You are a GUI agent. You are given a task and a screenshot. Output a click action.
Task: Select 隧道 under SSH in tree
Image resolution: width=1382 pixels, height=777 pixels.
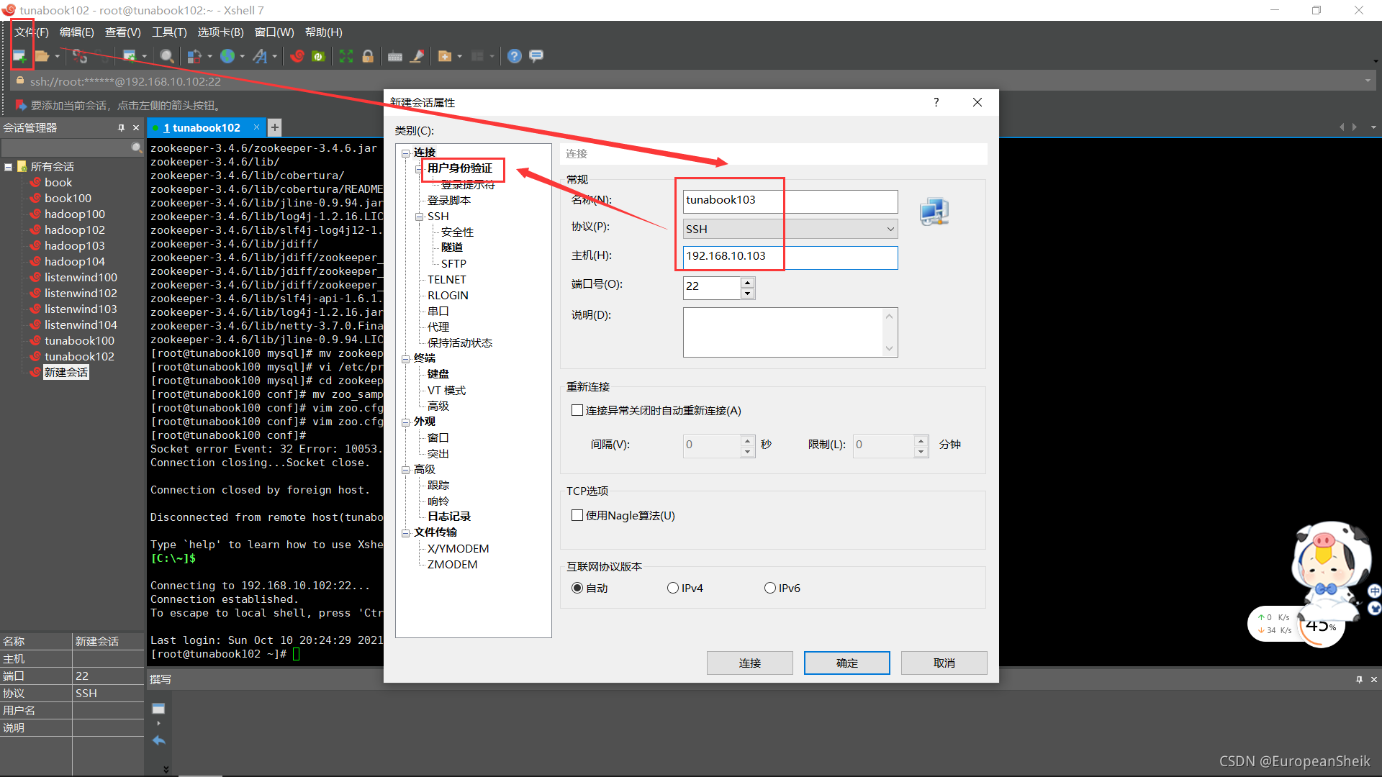click(452, 247)
